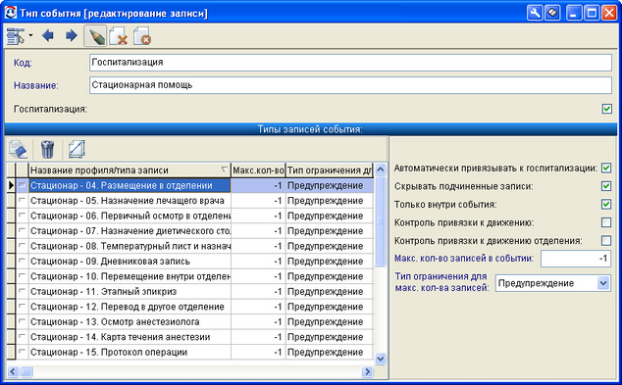
Task: Click Макс. кол-во записей в событии field
Action: click(x=576, y=259)
